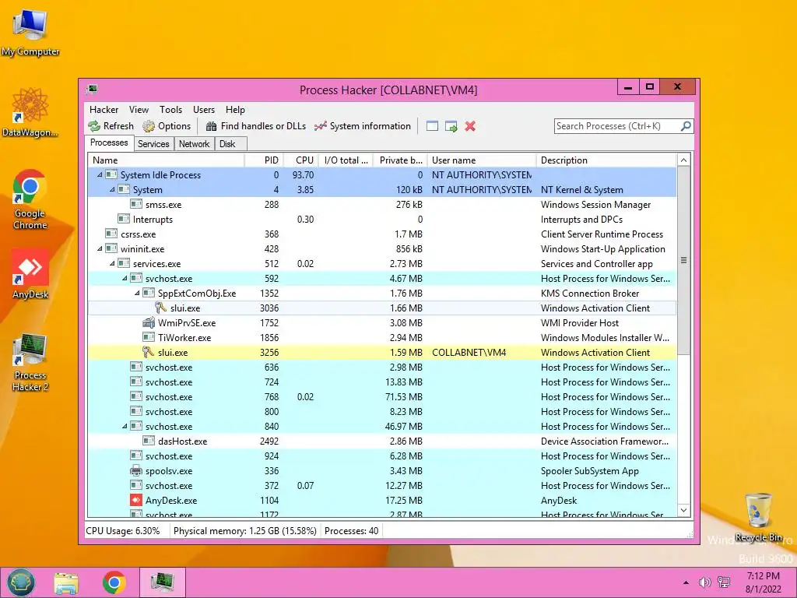Click the find window and thread icon
The image size is (797, 598).
[x=451, y=126]
